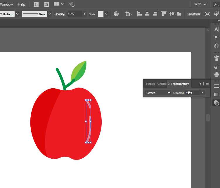The height and width of the screenshot is (188, 220).
Task: Open the Brushes panel icon
Action: (216, 57)
